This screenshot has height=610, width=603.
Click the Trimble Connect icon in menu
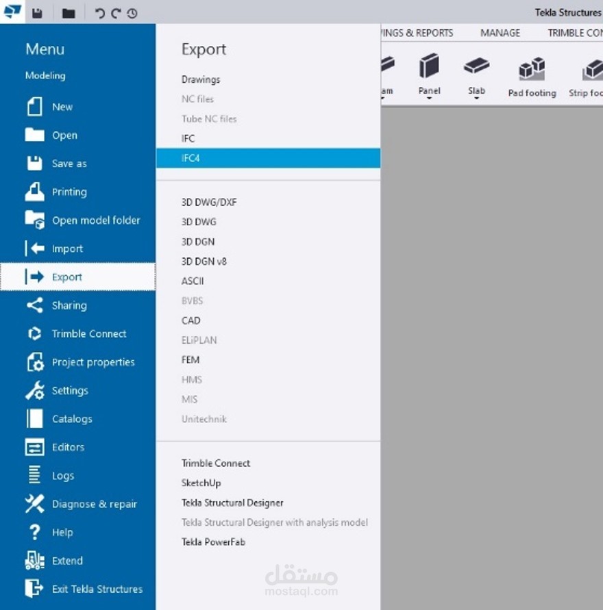(x=34, y=333)
